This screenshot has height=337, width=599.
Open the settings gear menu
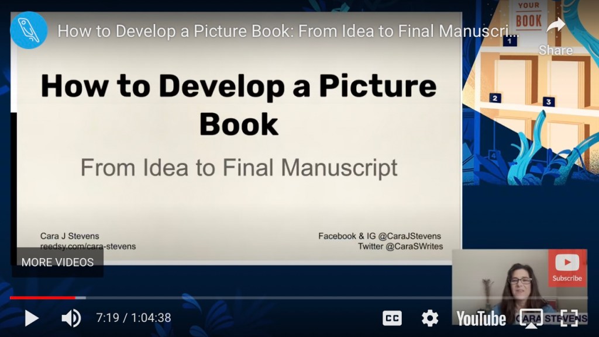tap(430, 318)
